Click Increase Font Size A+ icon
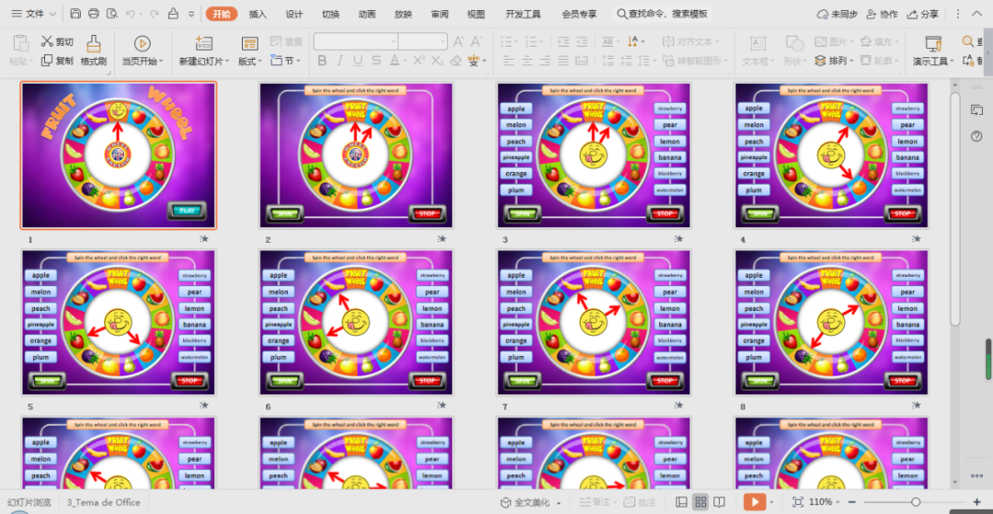This screenshot has width=993, height=514. pyautogui.click(x=459, y=41)
